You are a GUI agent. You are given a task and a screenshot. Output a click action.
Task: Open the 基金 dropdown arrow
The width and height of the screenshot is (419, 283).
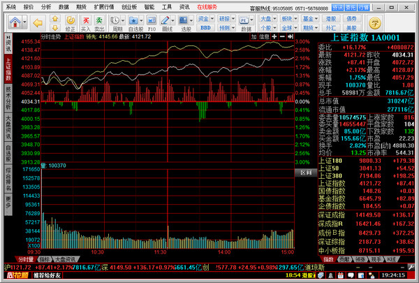click(316, 18)
